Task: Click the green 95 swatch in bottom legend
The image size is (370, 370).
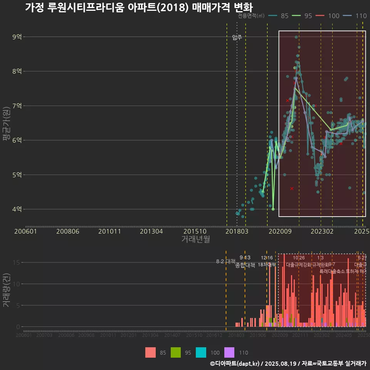Action: click(176, 353)
